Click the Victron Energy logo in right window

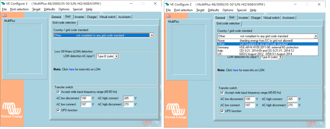click(176, 111)
